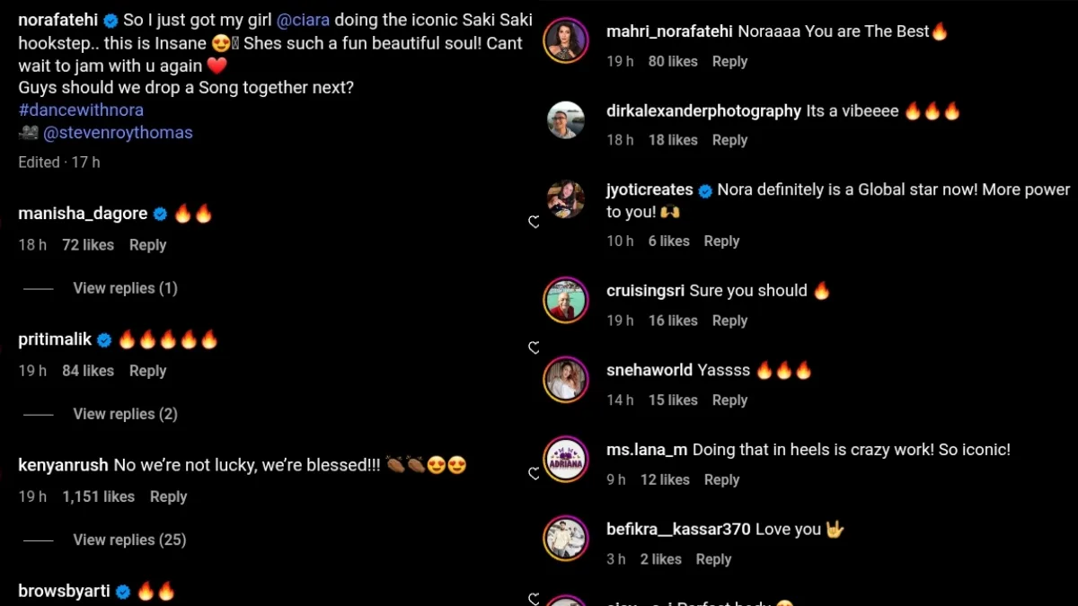Open @stevenroythomas mention

pyautogui.click(x=118, y=133)
